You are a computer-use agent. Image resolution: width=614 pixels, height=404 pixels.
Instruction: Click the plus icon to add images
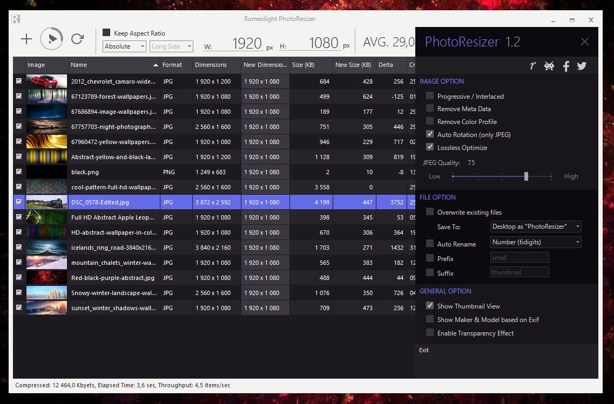(x=26, y=39)
